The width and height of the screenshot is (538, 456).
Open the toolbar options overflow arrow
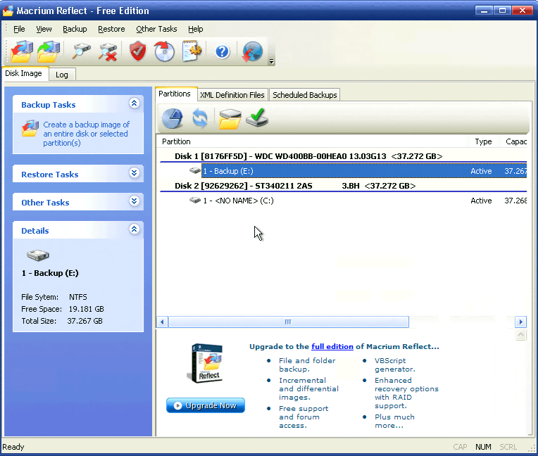tap(271, 61)
